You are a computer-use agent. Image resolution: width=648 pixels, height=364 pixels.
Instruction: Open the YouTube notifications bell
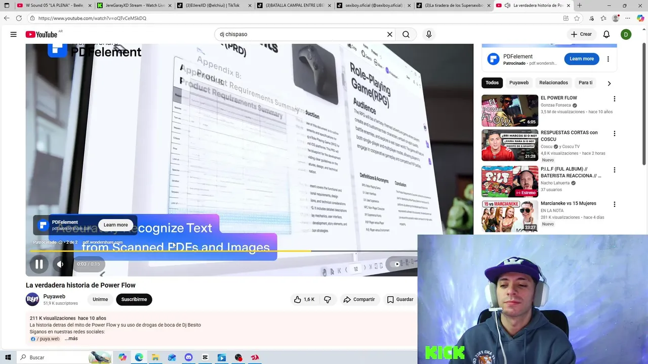[x=606, y=34]
